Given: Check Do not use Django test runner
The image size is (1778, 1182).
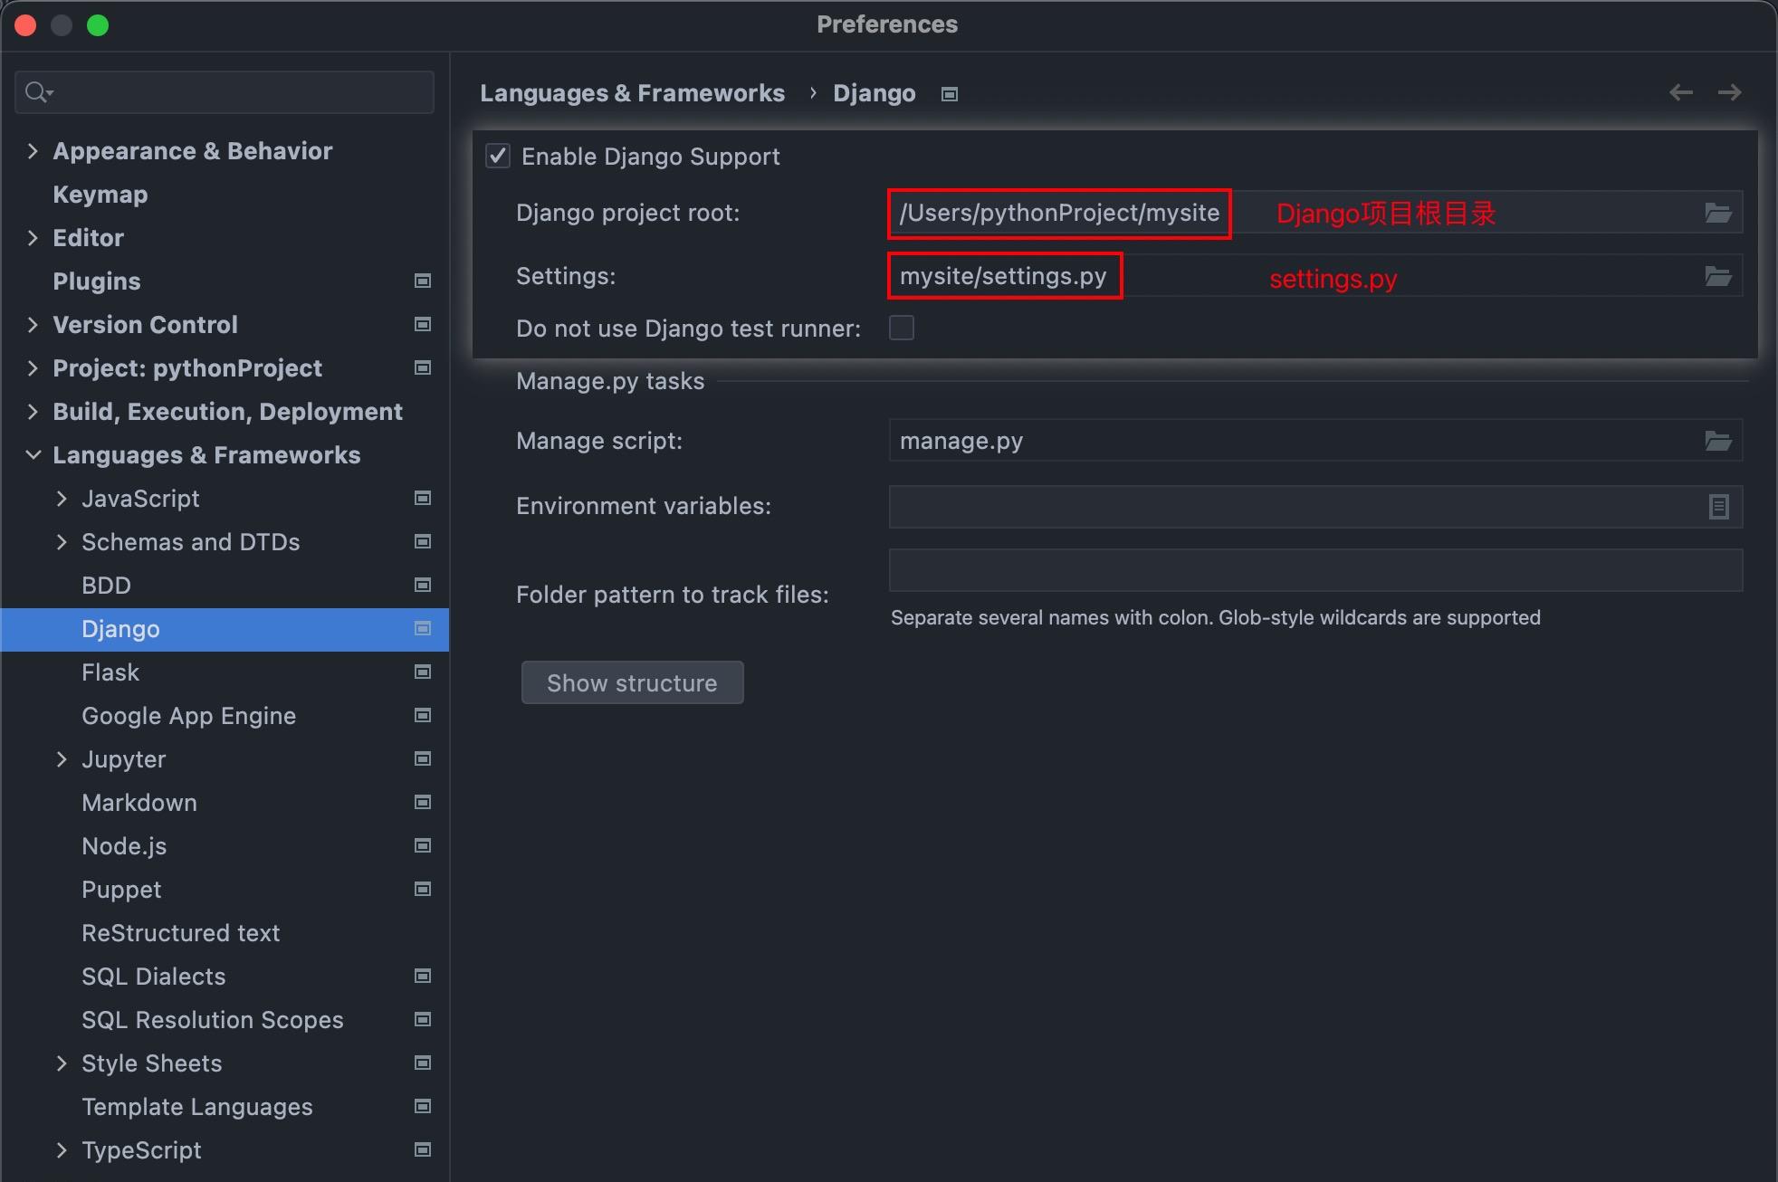Looking at the screenshot, I should pyautogui.click(x=902, y=328).
